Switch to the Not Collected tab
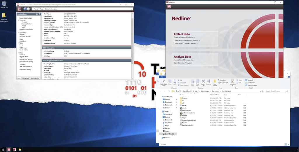 click(x=35, y=78)
